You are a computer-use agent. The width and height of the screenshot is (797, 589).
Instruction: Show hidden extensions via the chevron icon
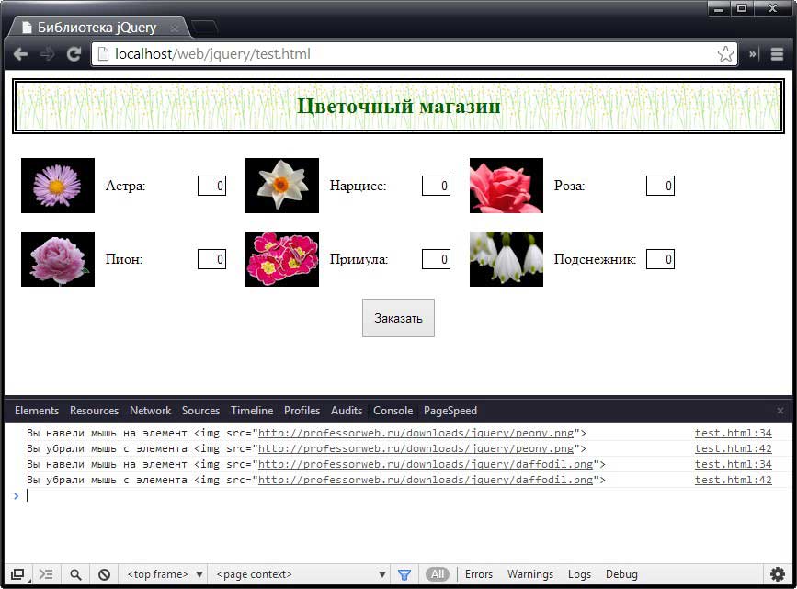[x=753, y=54]
